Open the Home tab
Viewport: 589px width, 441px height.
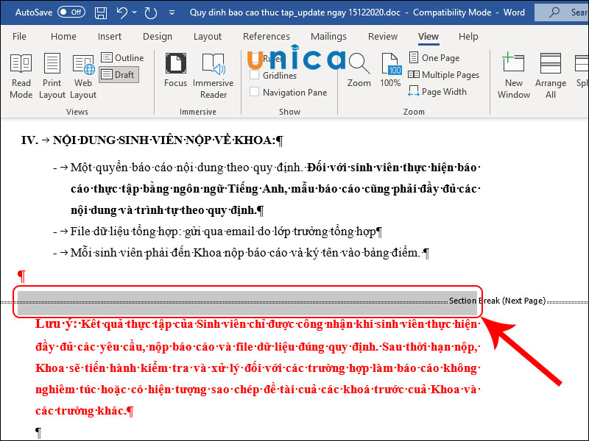[63, 36]
